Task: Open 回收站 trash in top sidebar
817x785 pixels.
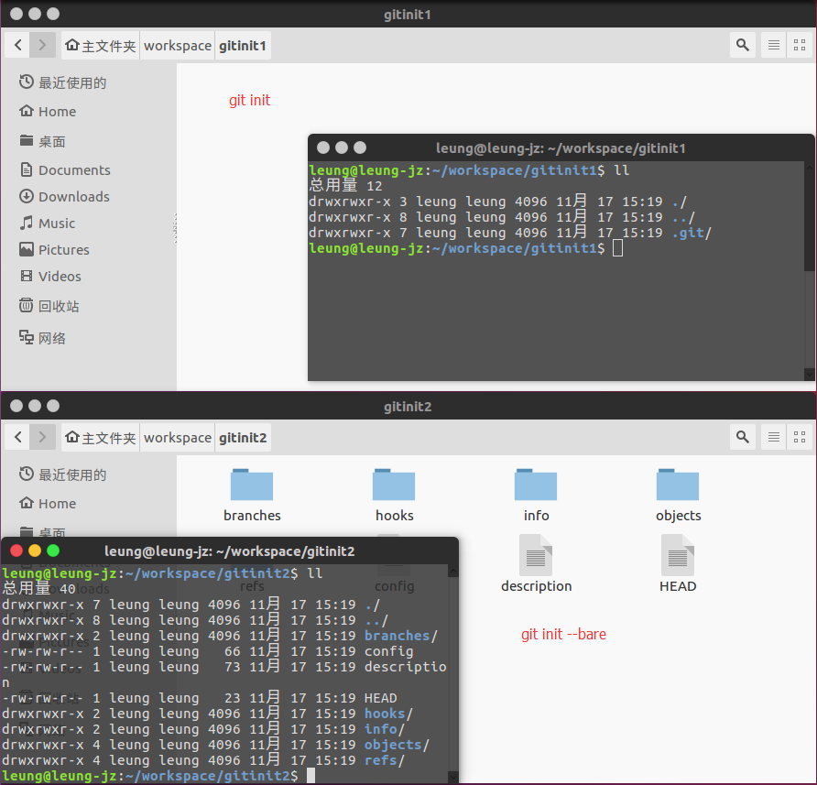Action: [x=59, y=306]
